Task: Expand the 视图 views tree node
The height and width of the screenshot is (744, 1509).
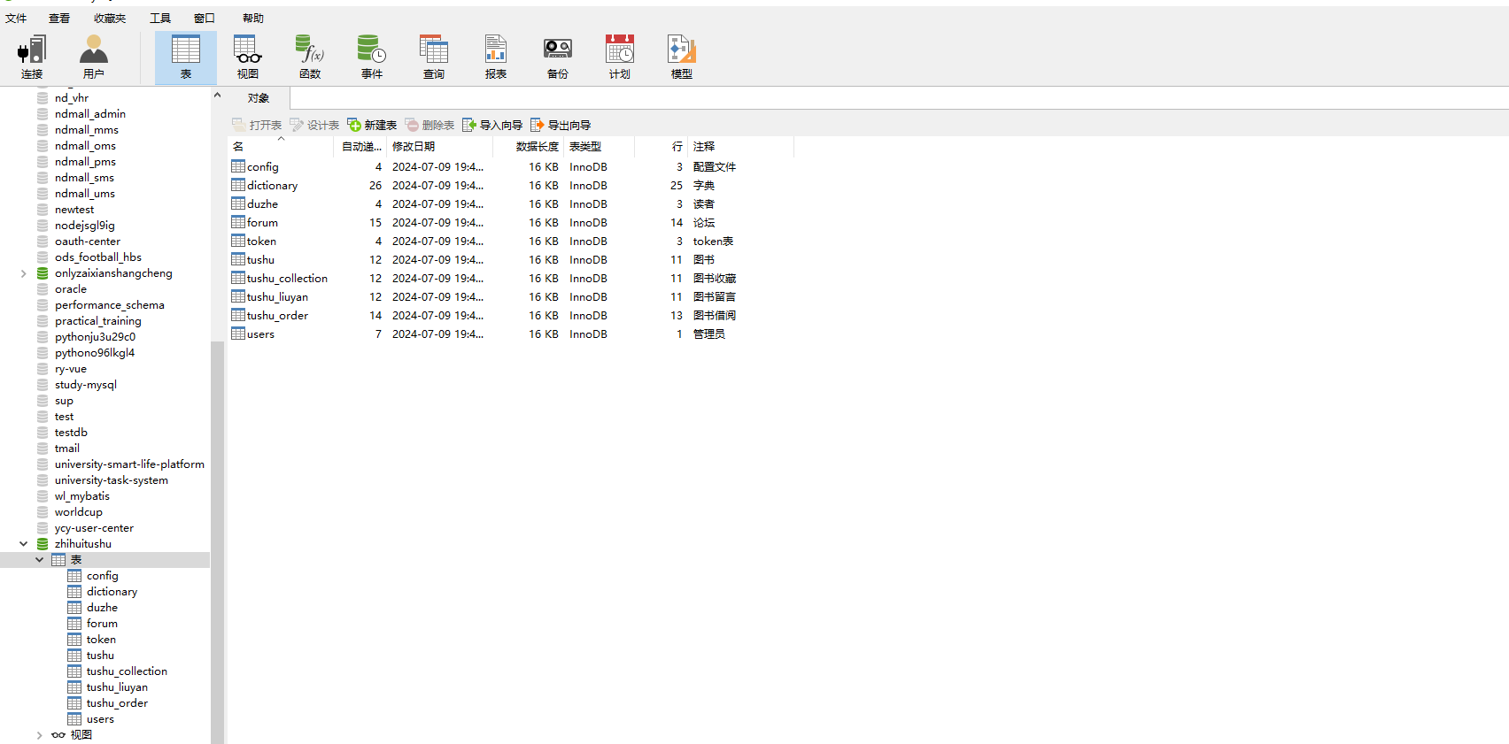Action: (40, 735)
